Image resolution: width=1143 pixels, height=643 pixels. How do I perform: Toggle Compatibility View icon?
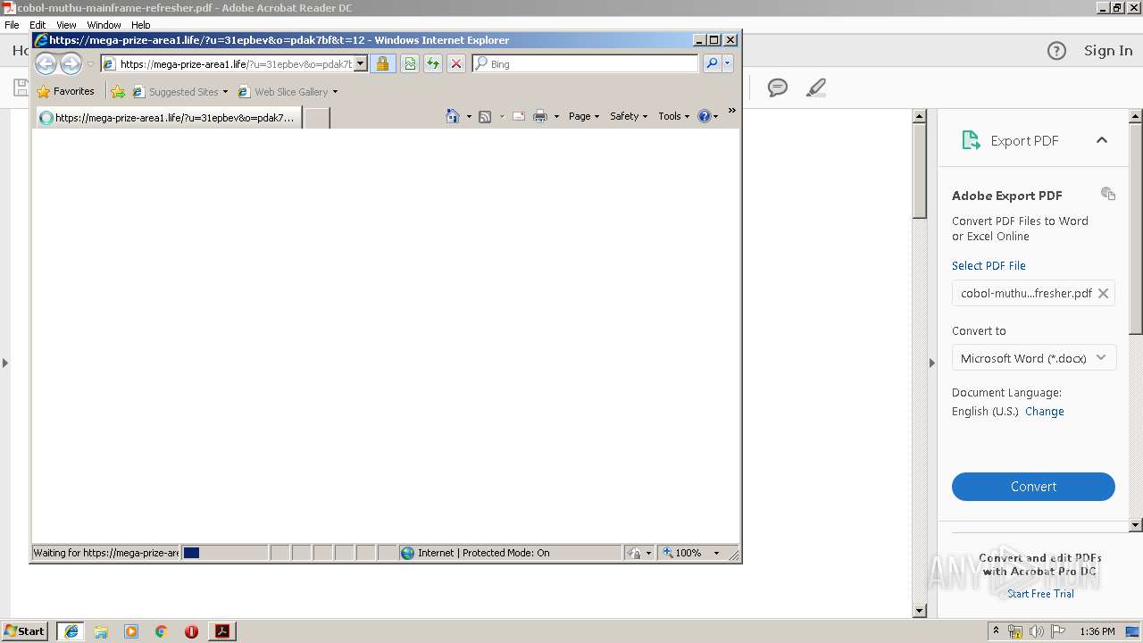(410, 63)
